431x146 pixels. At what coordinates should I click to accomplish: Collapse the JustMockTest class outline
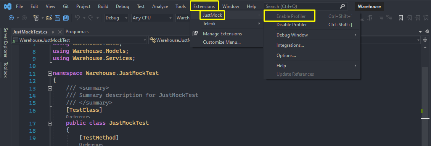click(x=50, y=123)
